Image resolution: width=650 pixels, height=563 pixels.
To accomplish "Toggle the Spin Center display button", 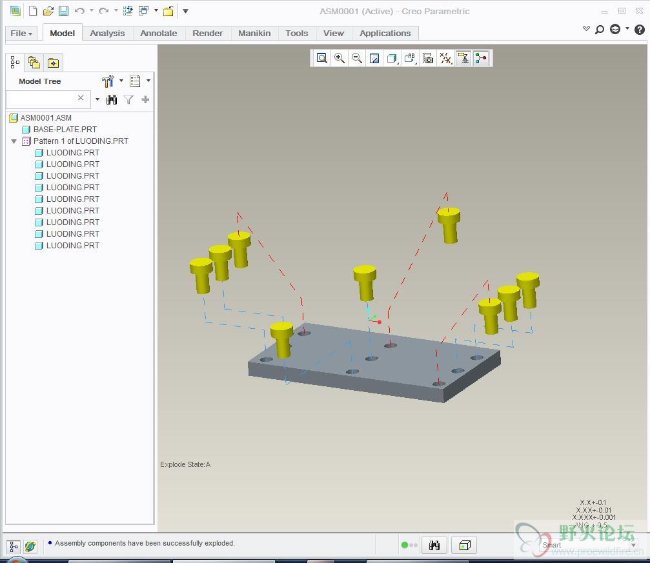I will click(481, 58).
